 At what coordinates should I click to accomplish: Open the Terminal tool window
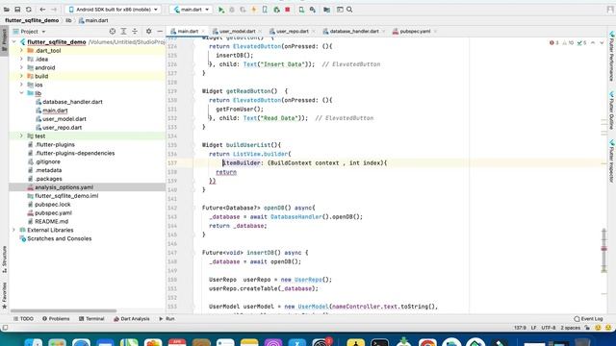pos(91,319)
